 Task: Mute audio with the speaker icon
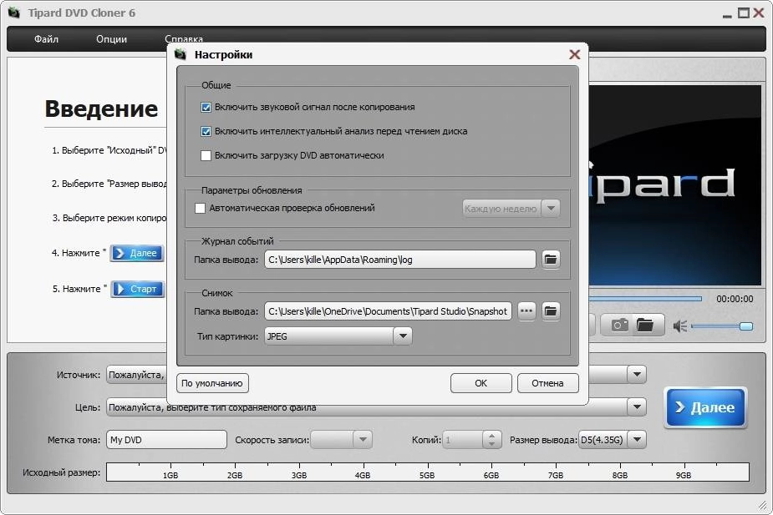[x=680, y=326]
